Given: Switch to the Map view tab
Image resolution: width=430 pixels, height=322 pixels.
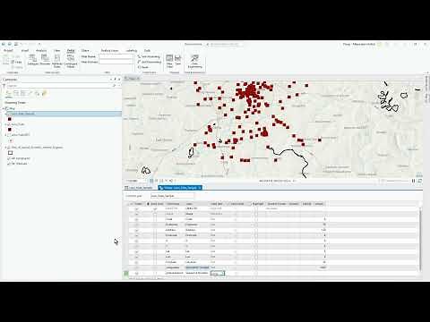Looking at the screenshot, I should tap(132, 78).
